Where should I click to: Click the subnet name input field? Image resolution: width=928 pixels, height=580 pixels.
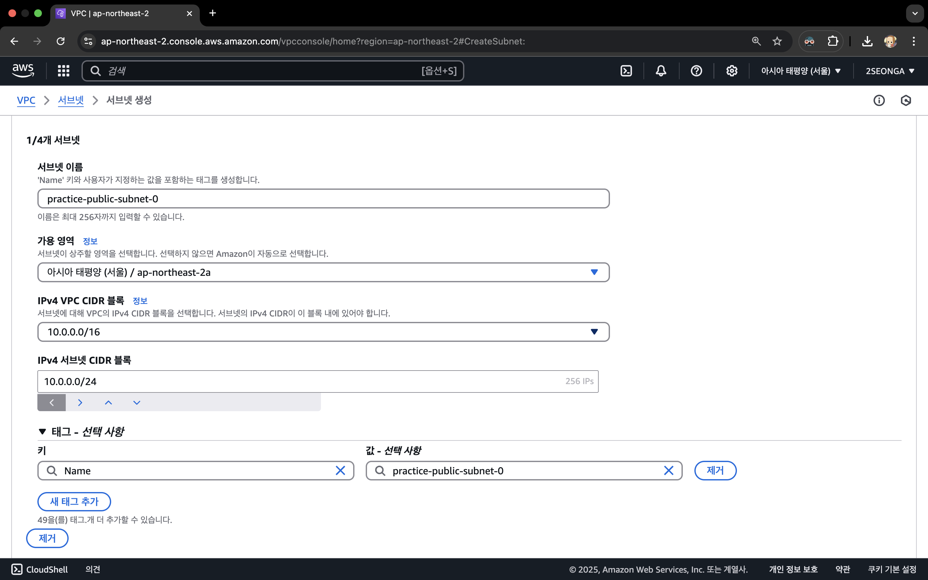(323, 199)
